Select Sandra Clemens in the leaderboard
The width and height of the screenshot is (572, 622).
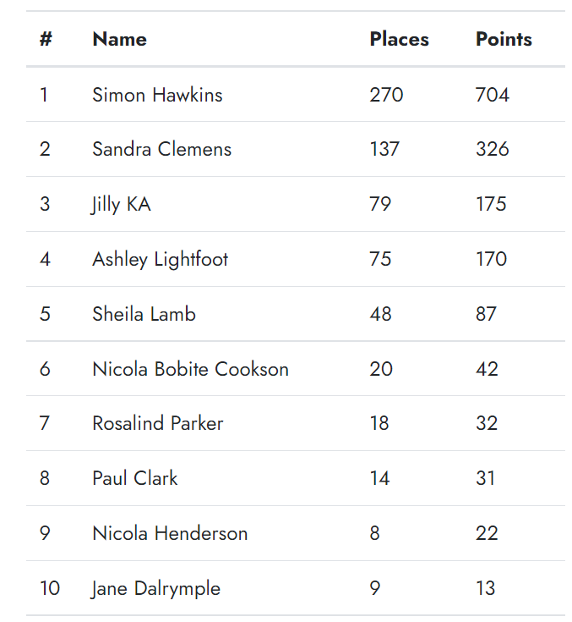pos(161,149)
